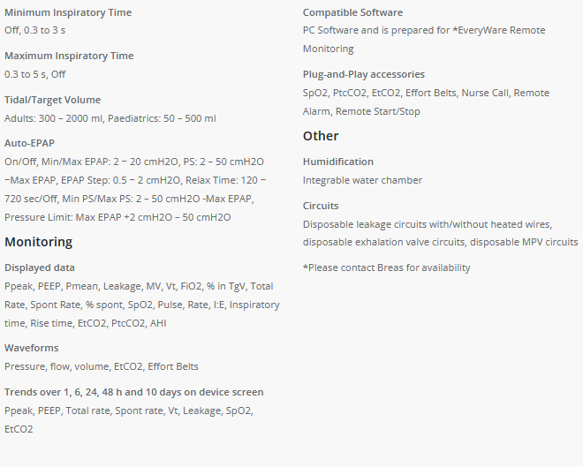
Task: Click the Monitoring section title
Action: click(x=38, y=242)
